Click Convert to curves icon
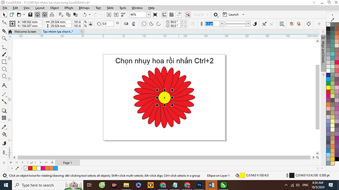Screen dimensions: 339x190 (x=309, y=24)
